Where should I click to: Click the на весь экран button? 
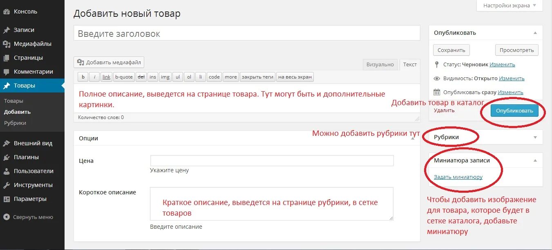coord(295,77)
